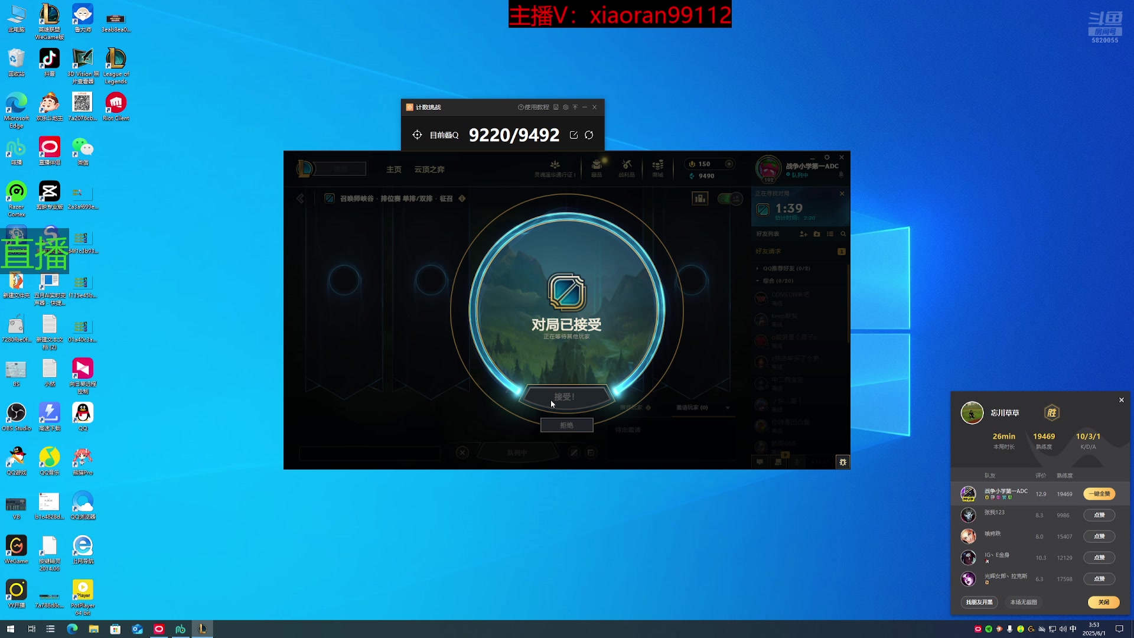The height and width of the screenshot is (638, 1134).
Task: Click the 忘川草草 player avatar
Action: (x=972, y=412)
